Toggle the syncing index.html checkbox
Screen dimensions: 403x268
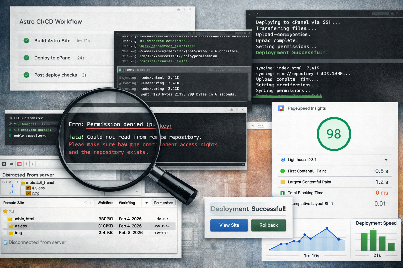[x=121, y=77]
